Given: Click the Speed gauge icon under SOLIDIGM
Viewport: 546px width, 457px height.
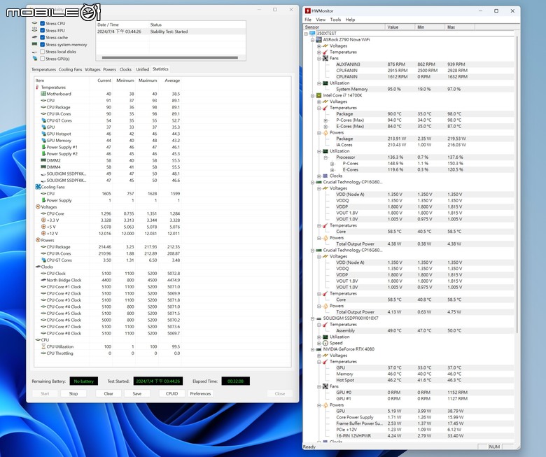Looking at the screenshot, I should pos(325,343).
